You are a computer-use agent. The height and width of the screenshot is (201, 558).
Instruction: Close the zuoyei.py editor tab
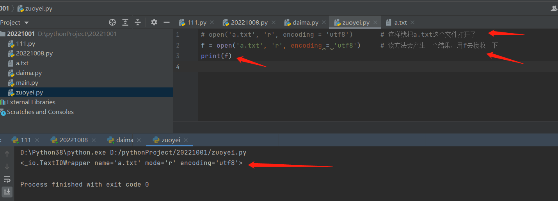click(x=375, y=23)
